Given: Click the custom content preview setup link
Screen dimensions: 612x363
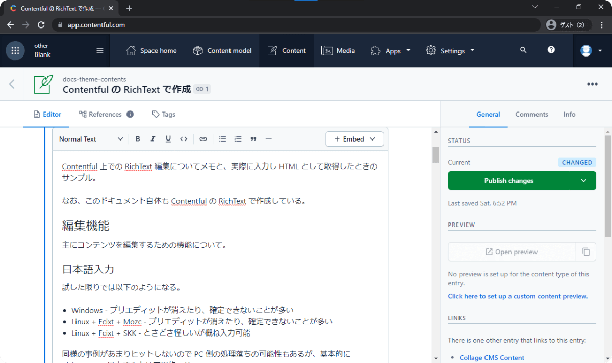Looking at the screenshot, I should (518, 296).
